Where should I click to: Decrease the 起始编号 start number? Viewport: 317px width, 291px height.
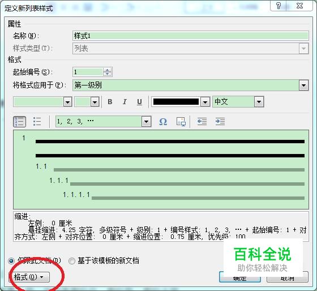108,74
